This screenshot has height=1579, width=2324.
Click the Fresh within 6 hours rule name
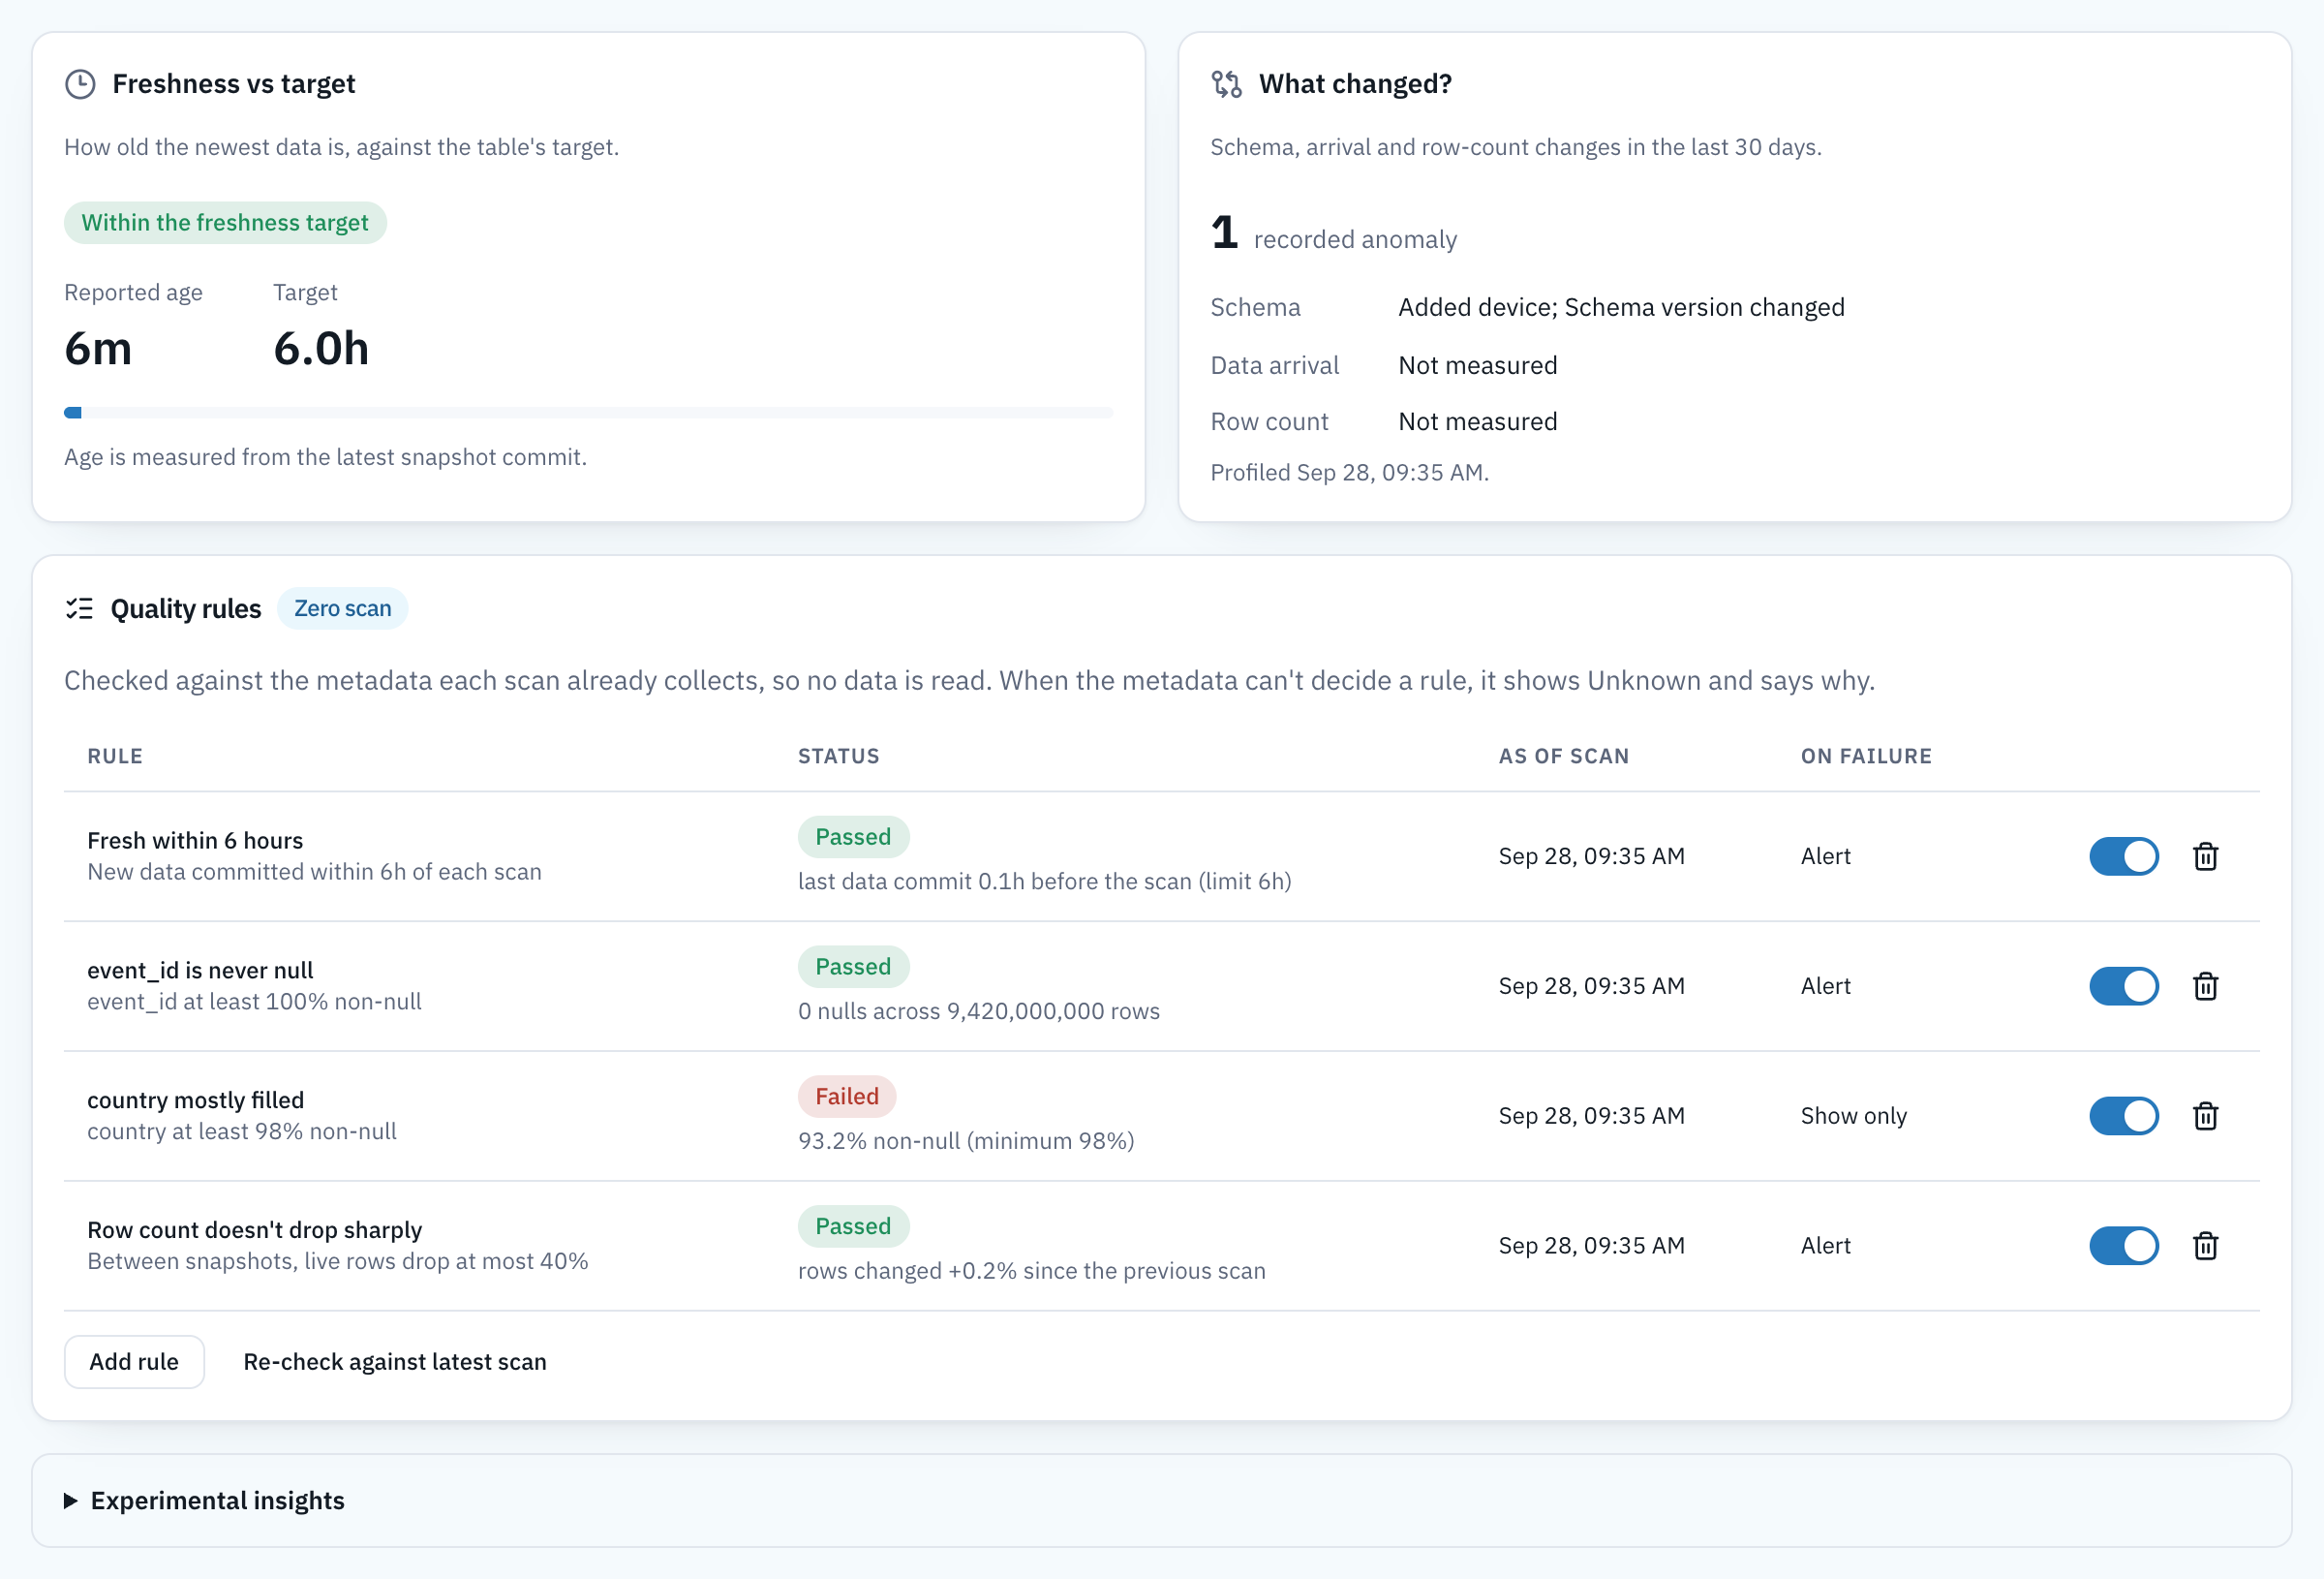(x=195, y=841)
